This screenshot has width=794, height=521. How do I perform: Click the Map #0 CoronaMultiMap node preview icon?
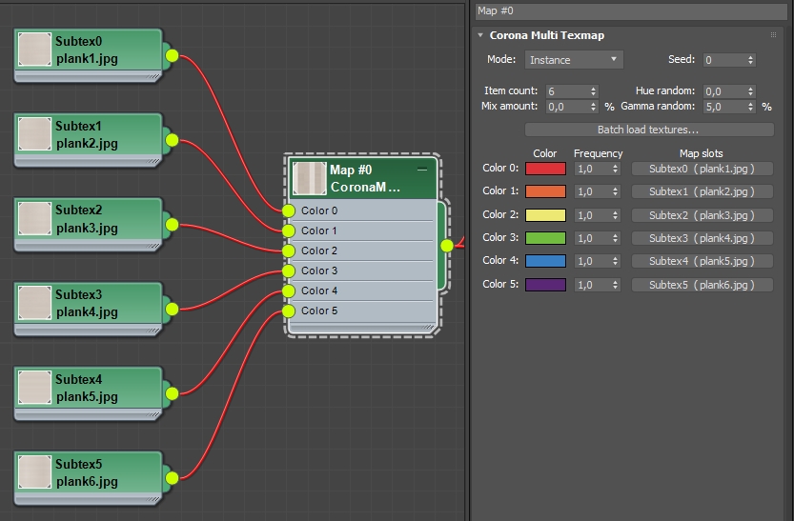310,178
